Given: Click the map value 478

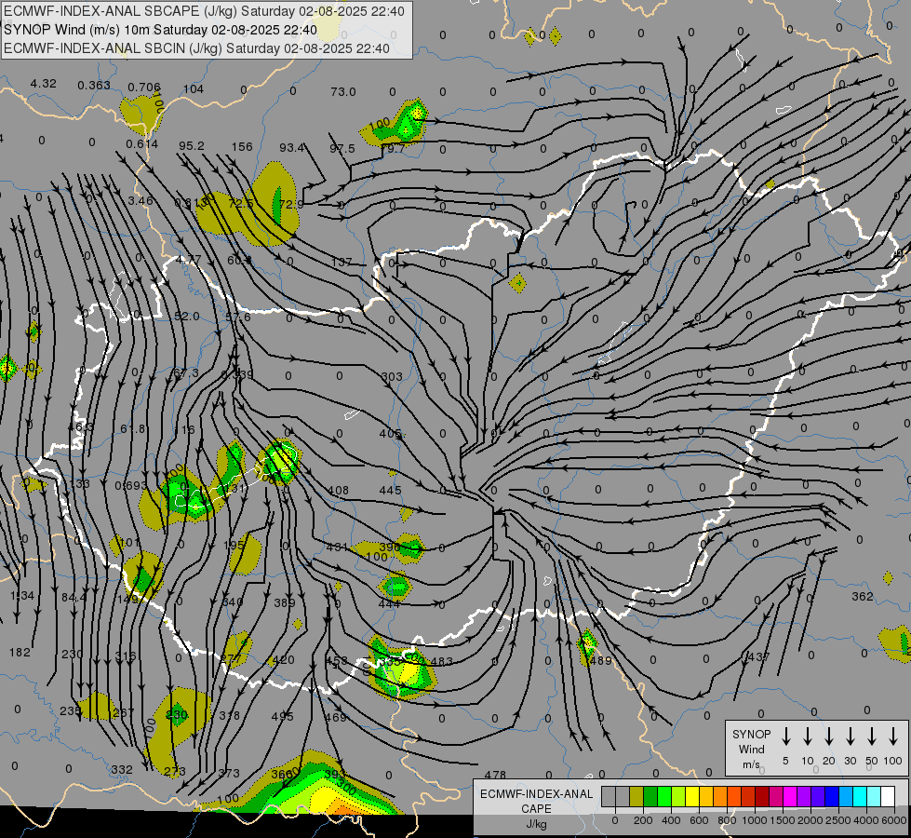Looking at the screenshot, I should tap(495, 776).
